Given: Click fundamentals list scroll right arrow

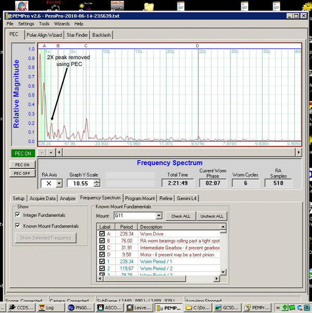Looking at the screenshot, I should (216, 278).
